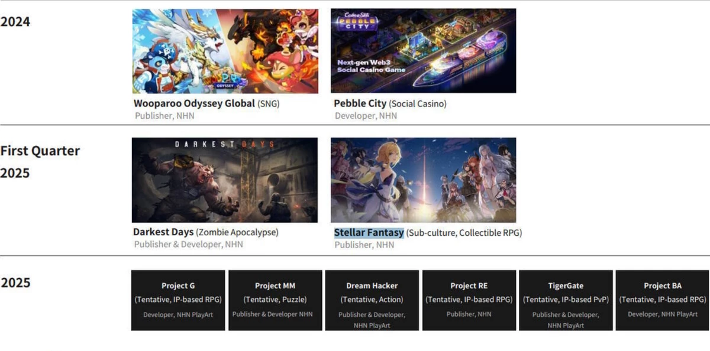This screenshot has height=351, width=710.
Task: Open the Wooparoo Odyssey Global banner image
Action: [x=225, y=51]
